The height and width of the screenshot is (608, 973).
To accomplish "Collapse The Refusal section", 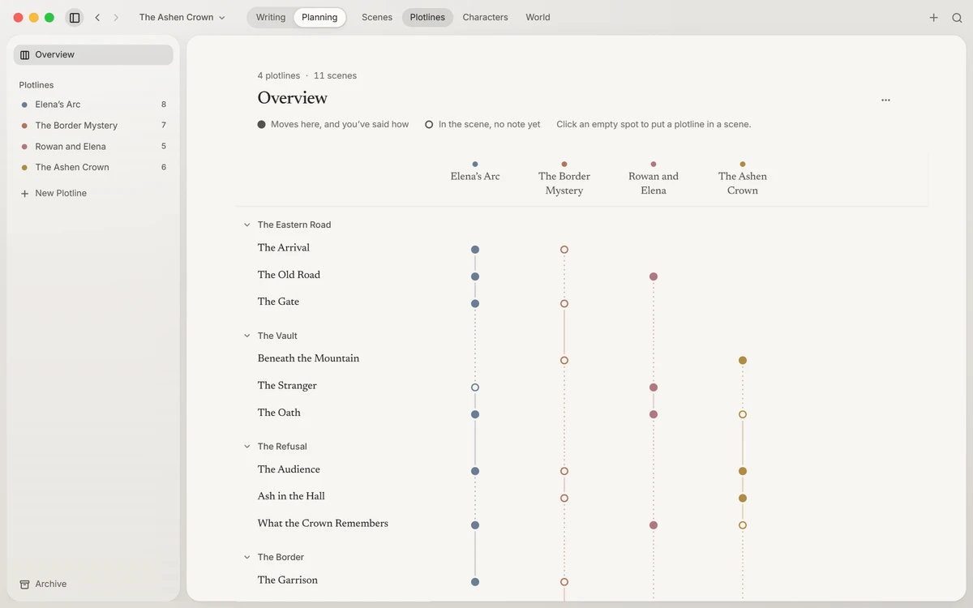I will tap(247, 447).
